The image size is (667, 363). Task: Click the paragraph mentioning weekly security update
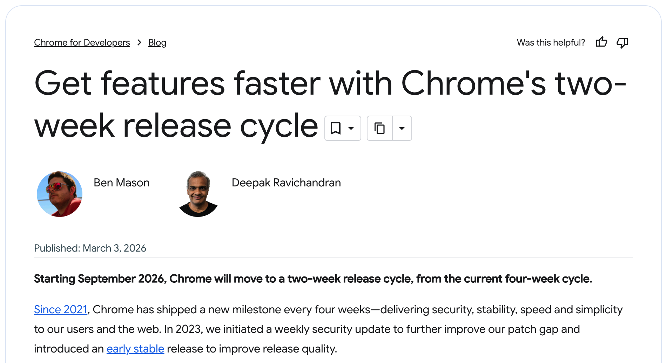click(x=306, y=329)
